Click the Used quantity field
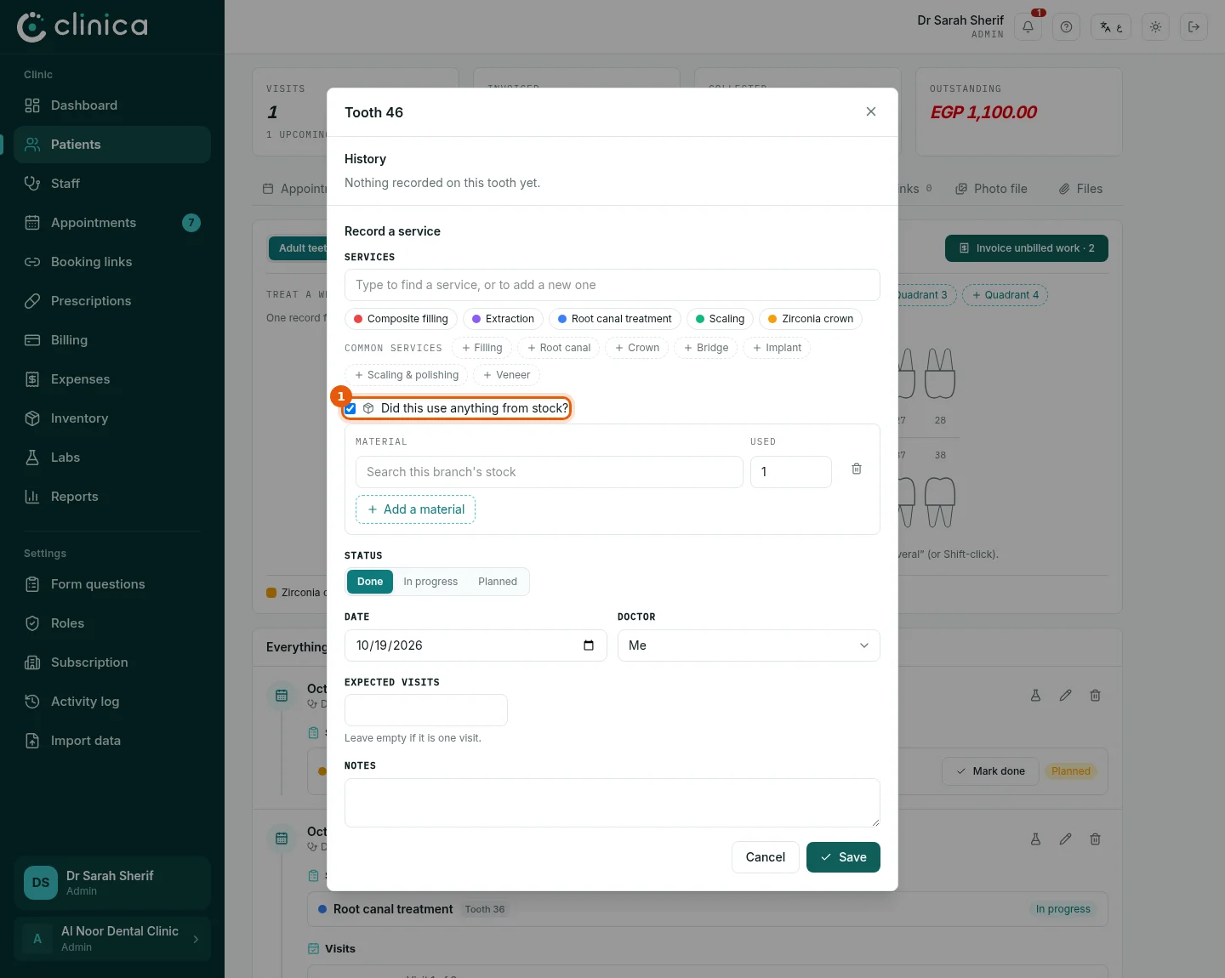This screenshot has width=1225, height=978. point(791,472)
